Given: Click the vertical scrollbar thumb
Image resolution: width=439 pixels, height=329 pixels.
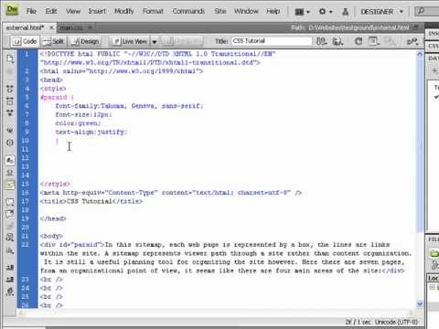Looking at the screenshot, I should tap(420, 144).
